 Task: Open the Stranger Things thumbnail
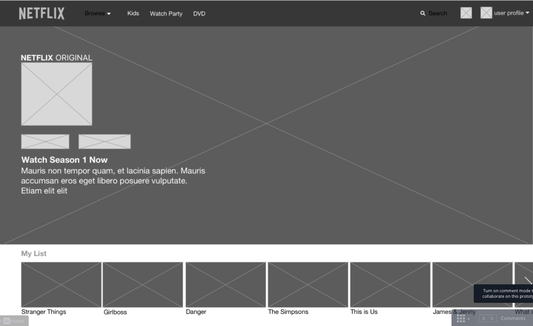click(61, 284)
